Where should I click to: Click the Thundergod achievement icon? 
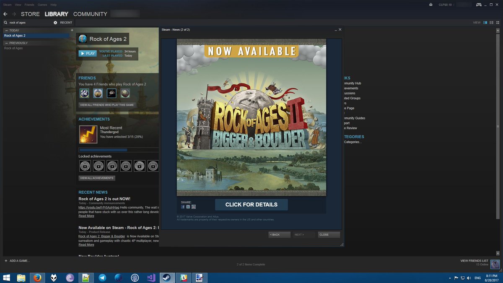coord(88,134)
